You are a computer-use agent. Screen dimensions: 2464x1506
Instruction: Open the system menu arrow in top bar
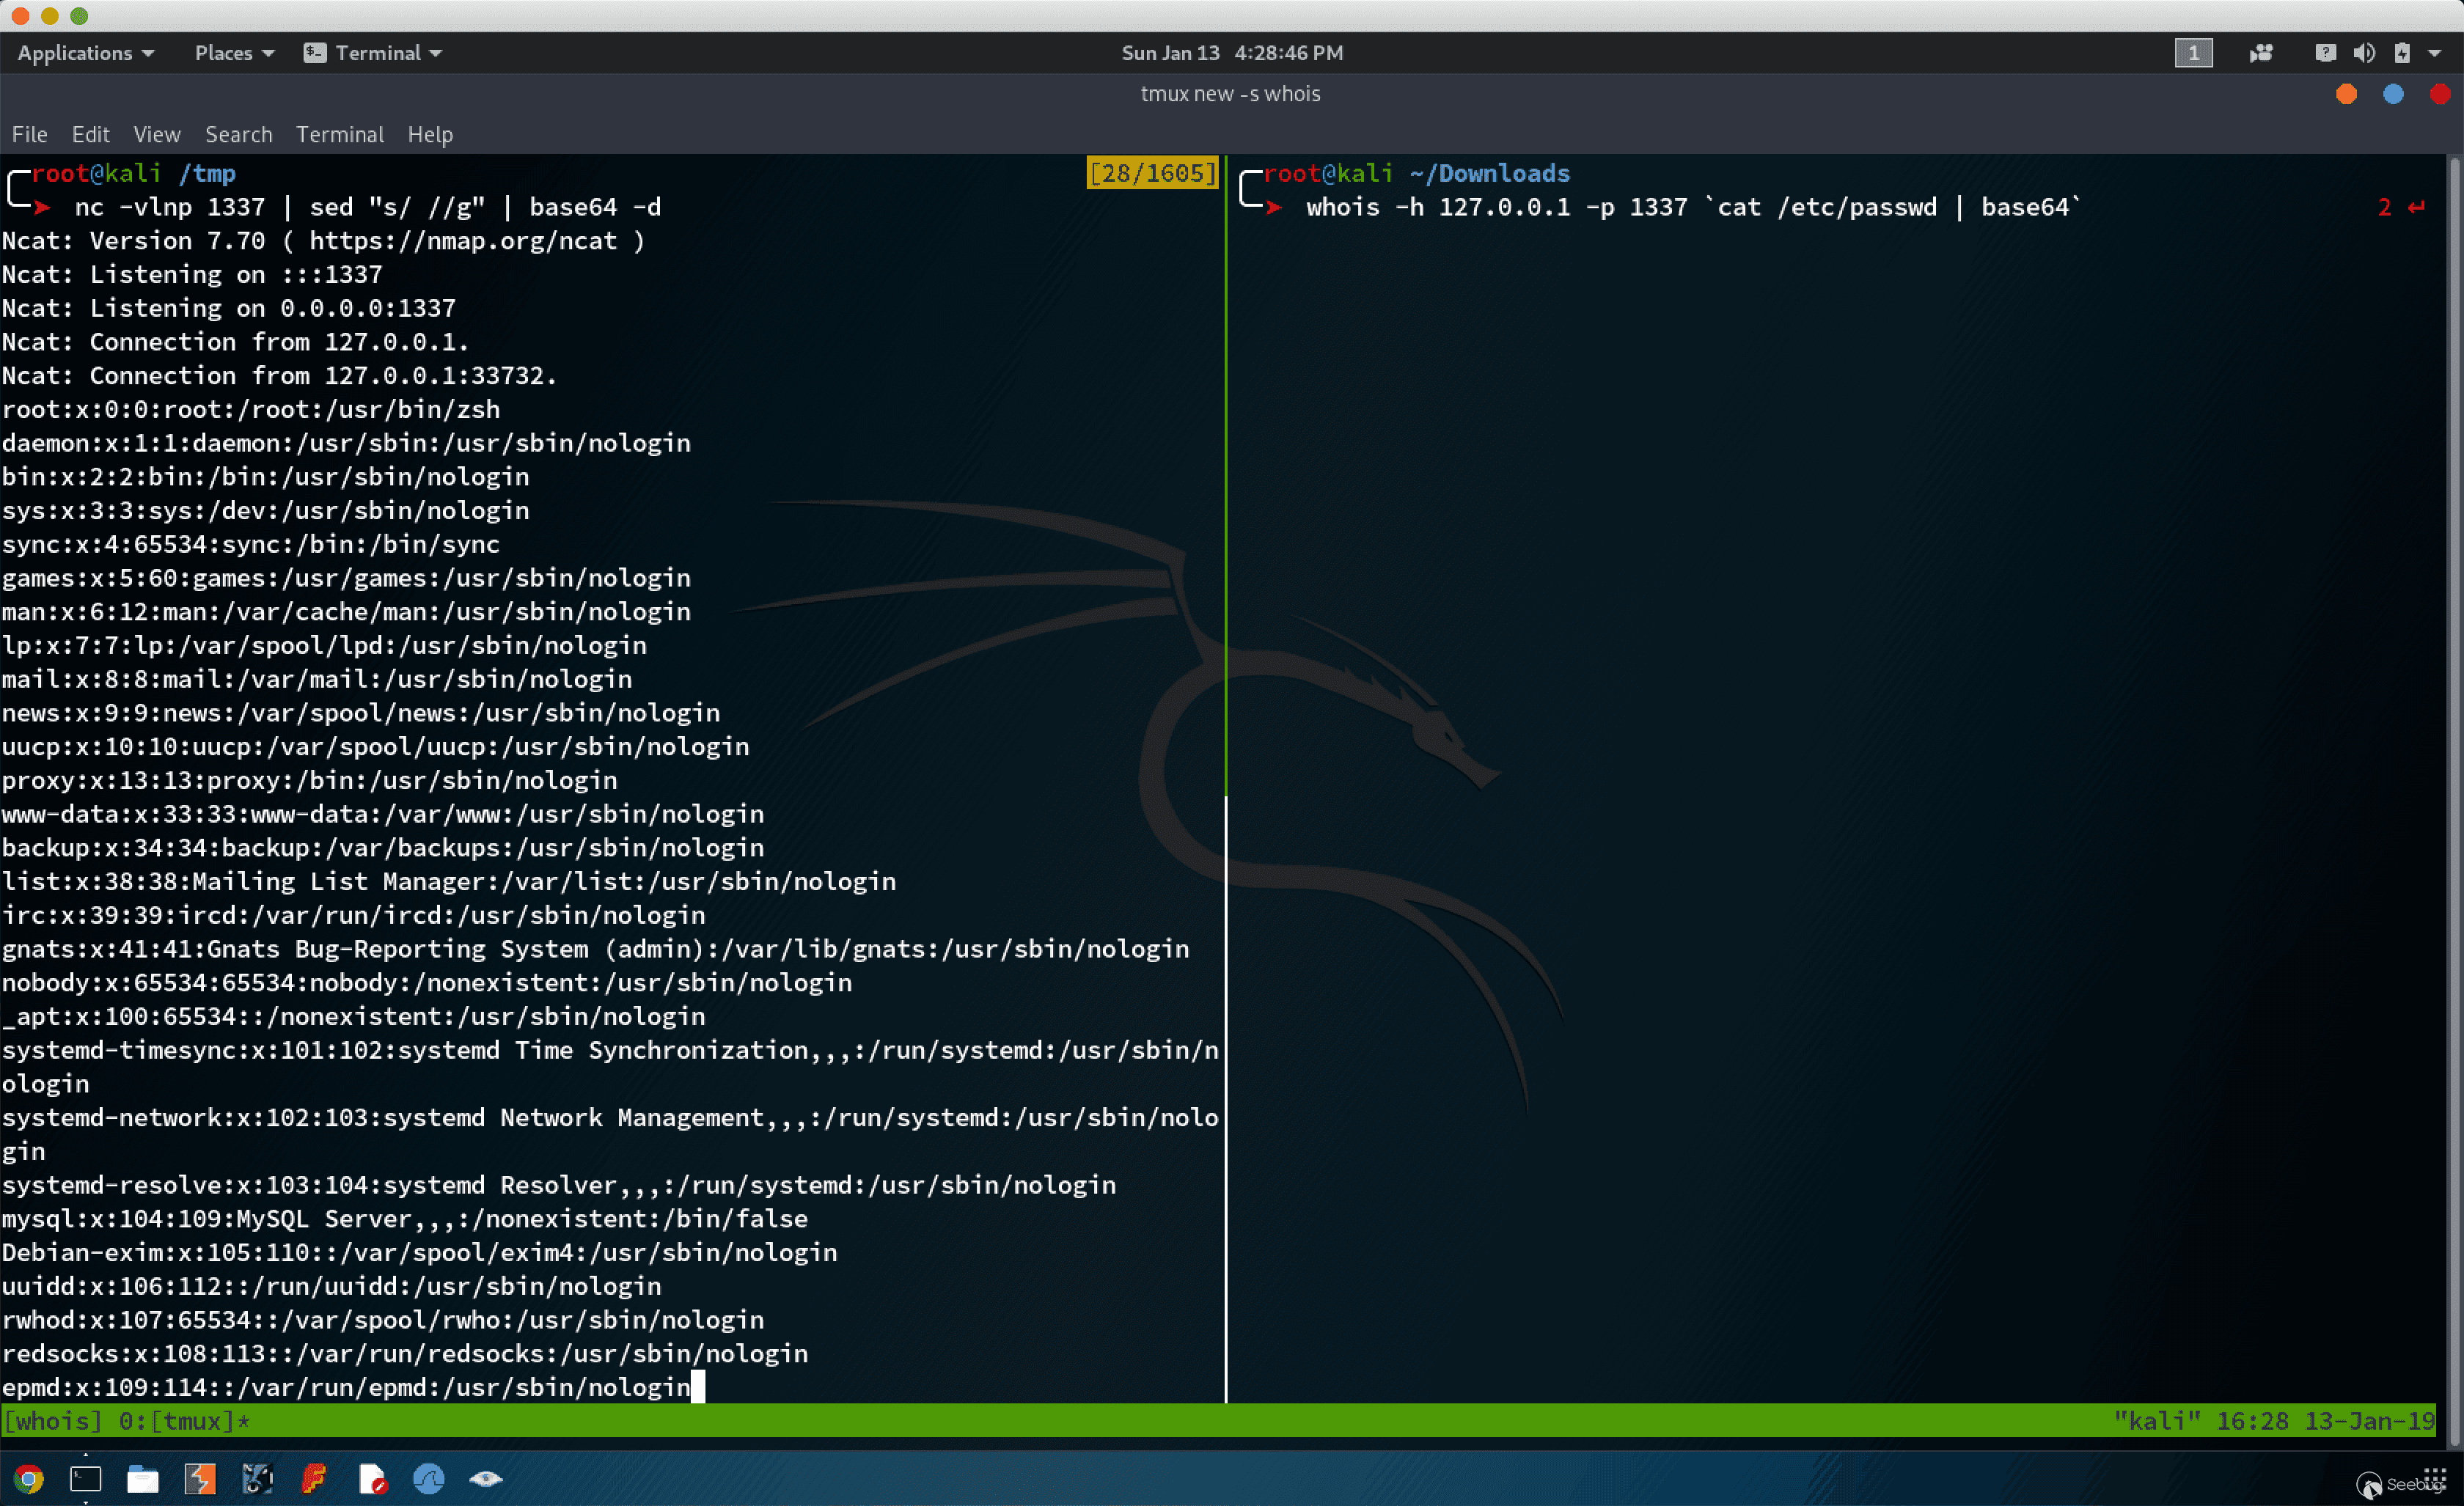[x=2435, y=53]
